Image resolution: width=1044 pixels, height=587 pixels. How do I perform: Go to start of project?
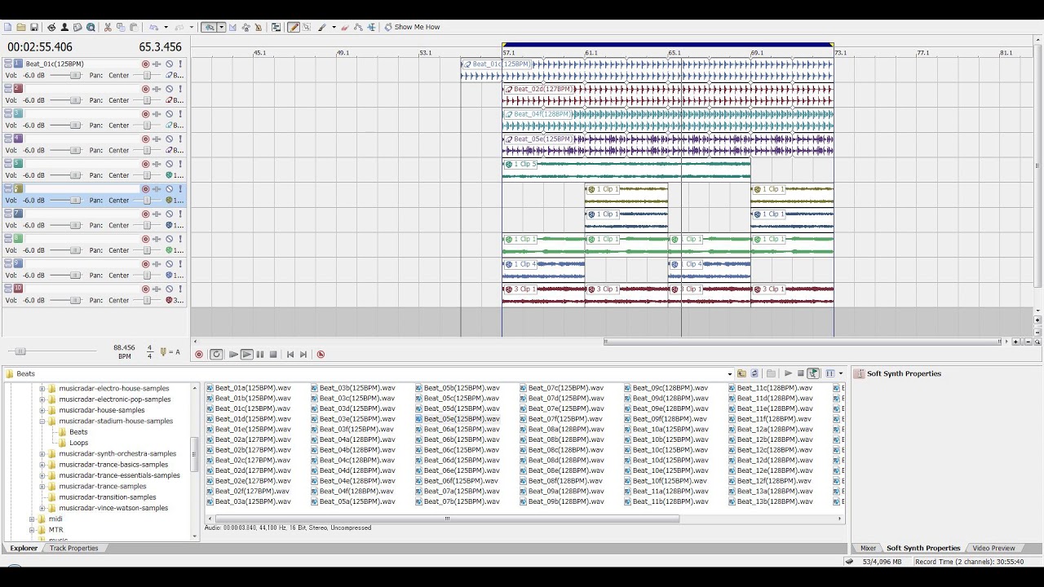(290, 355)
